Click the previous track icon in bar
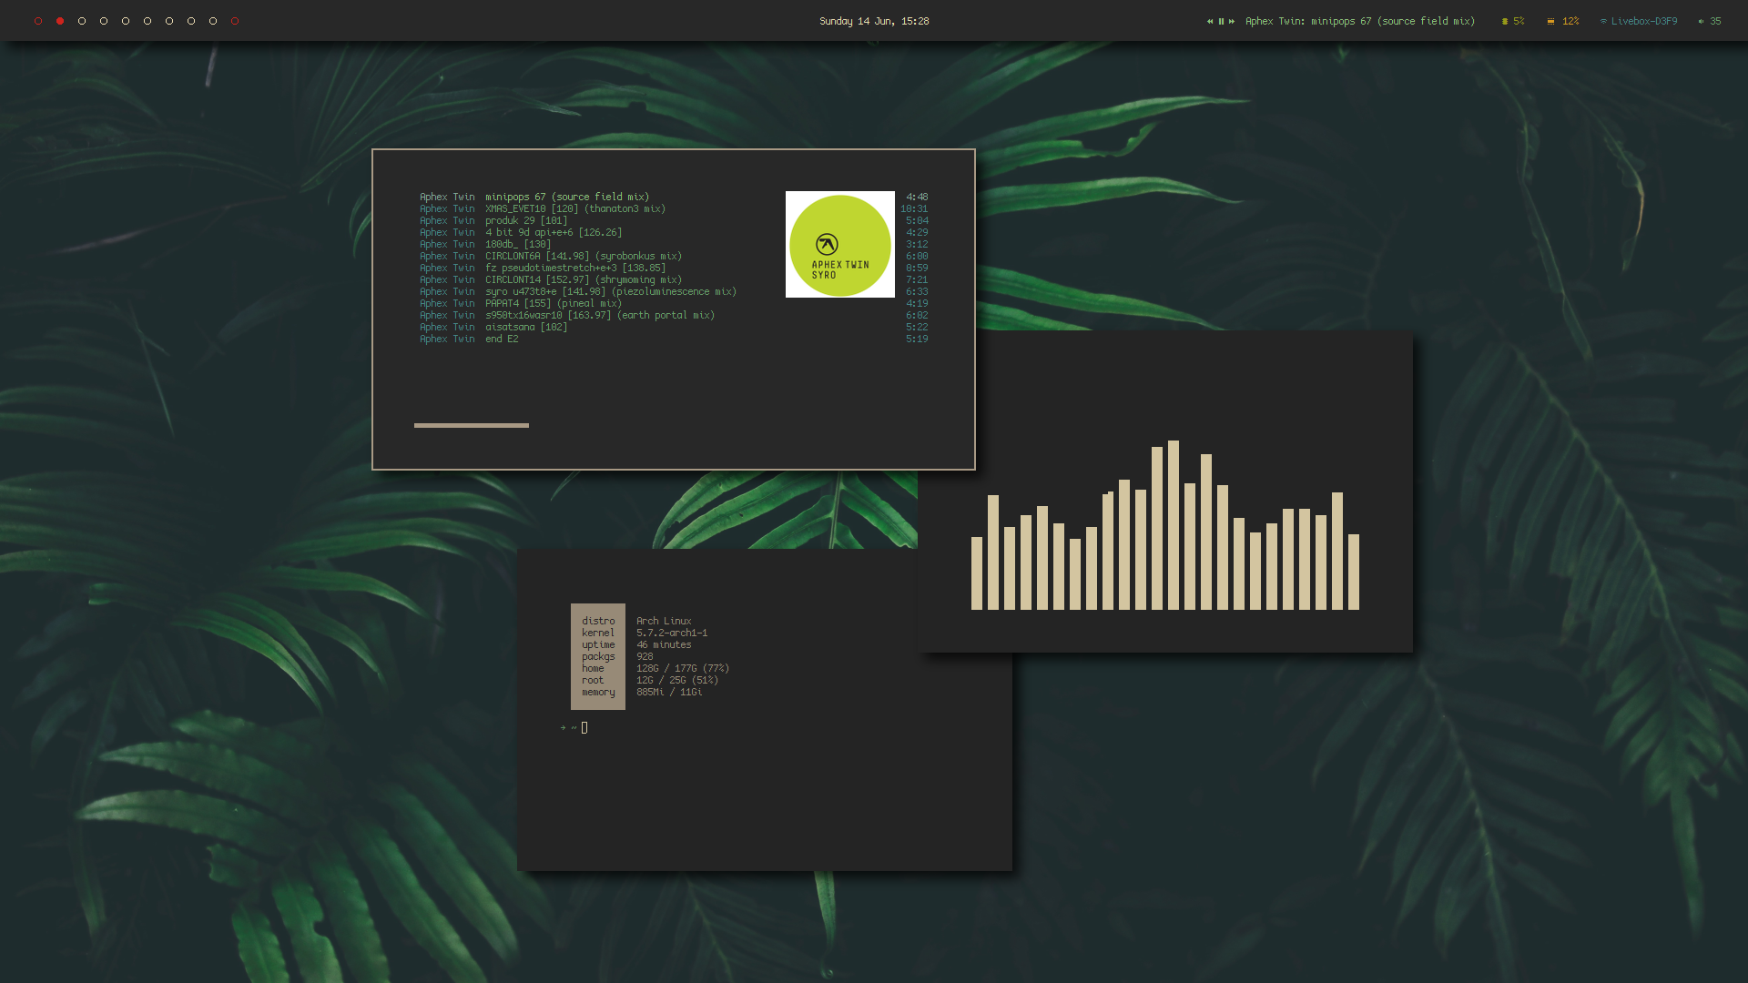 point(1210,21)
